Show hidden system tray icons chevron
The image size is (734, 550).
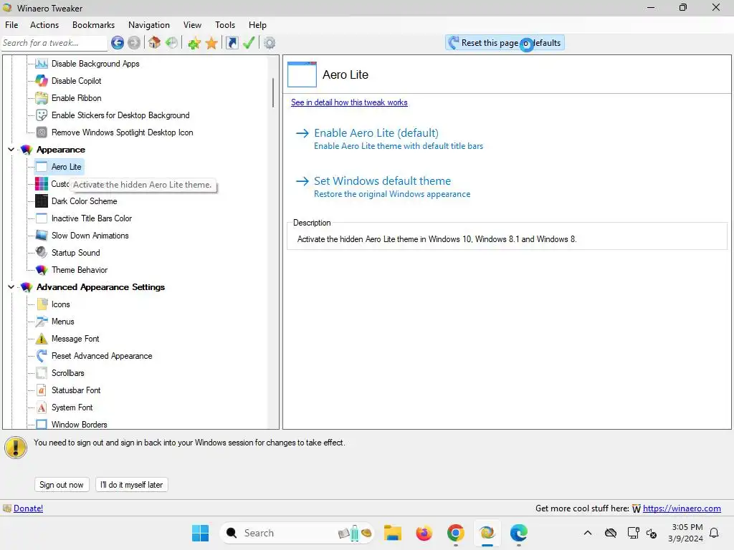click(588, 533)
